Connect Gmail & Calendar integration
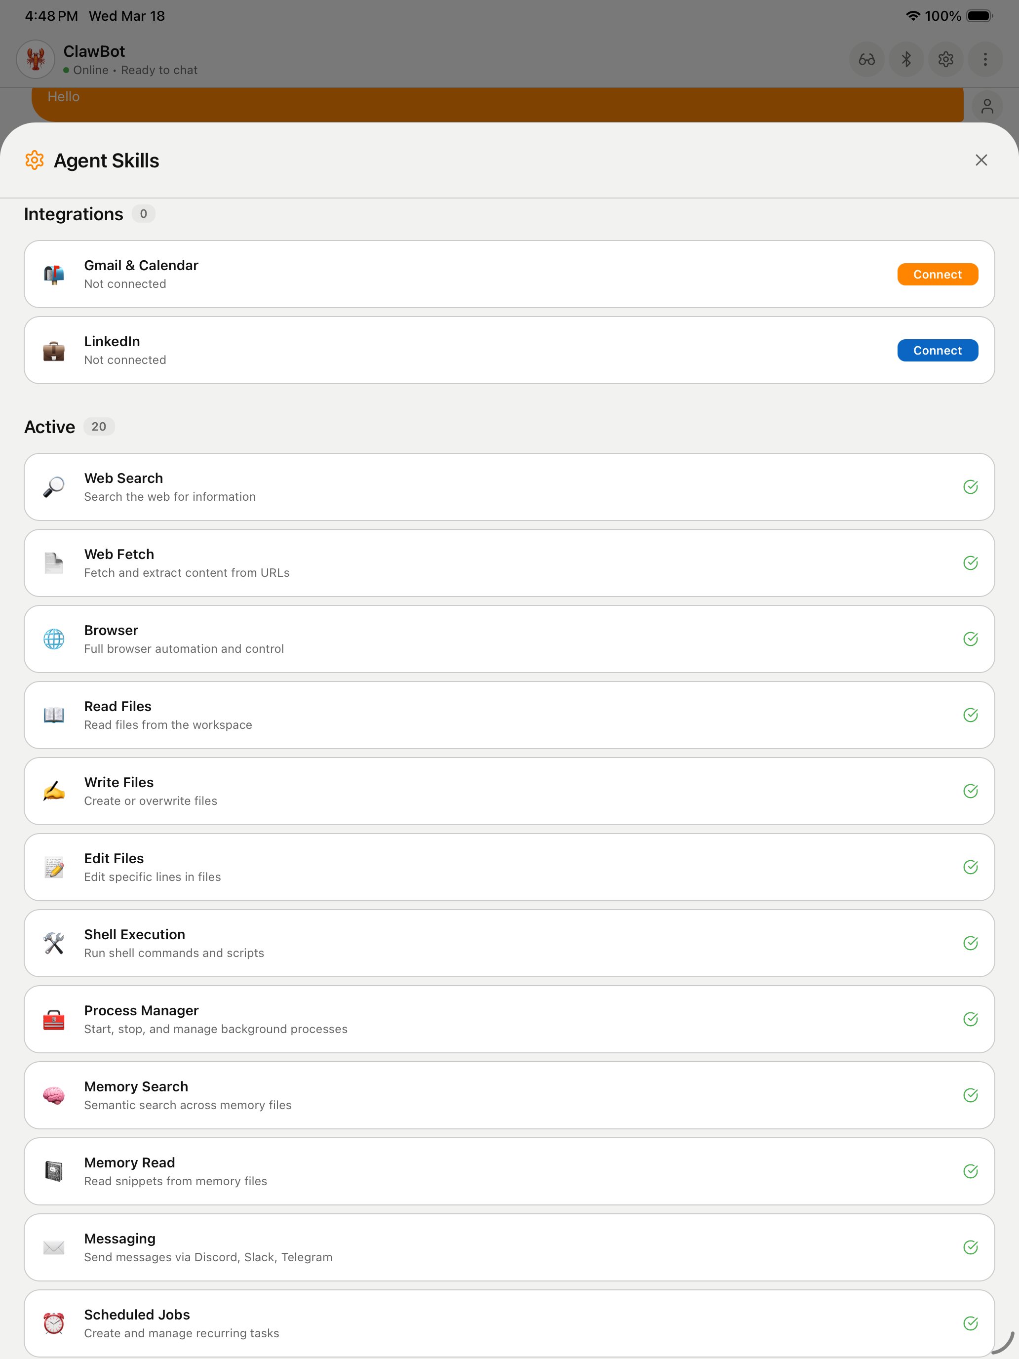 pyautogui.click(x=937, y=275)
